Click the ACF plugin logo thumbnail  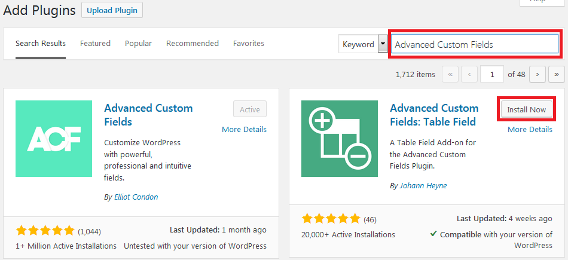click(x=54, y=139)
